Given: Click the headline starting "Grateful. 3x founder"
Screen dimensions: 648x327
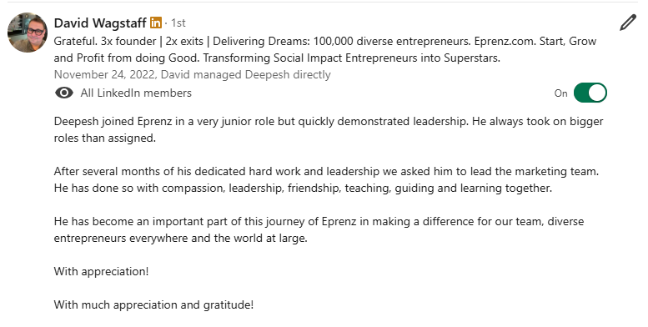Looking at the screenshot, I should click(325, 49).
